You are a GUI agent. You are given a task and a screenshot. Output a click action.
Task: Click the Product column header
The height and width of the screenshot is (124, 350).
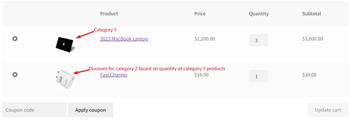coord(109,14)
